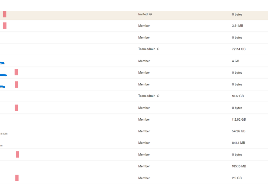Select the 16.17 GB usage cell
The image size is (268, 187).
tap(238, 96)
